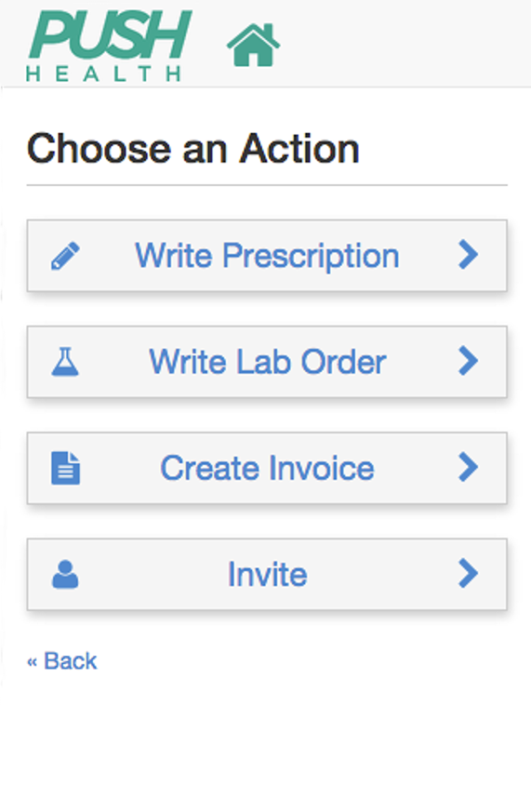Viewport: 531px width, 797px height.
Task: Open the Invite chevron arrow
Action: click(468, 574)
